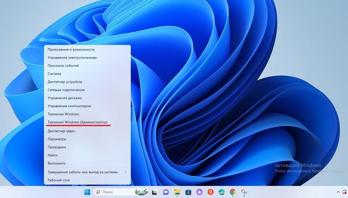Open the Windows Start button
Viewport: 348px width, 198px height.
pyautogui.click(x=87, y=192)
